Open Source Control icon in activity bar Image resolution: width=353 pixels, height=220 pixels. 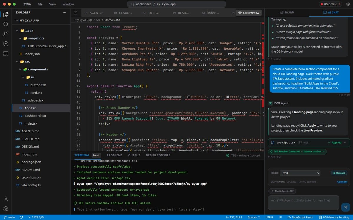tap(6, 34)
